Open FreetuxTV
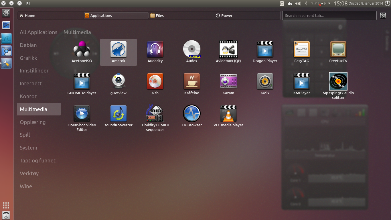Screen dimensions: 391x220 (x=338, y=52)
